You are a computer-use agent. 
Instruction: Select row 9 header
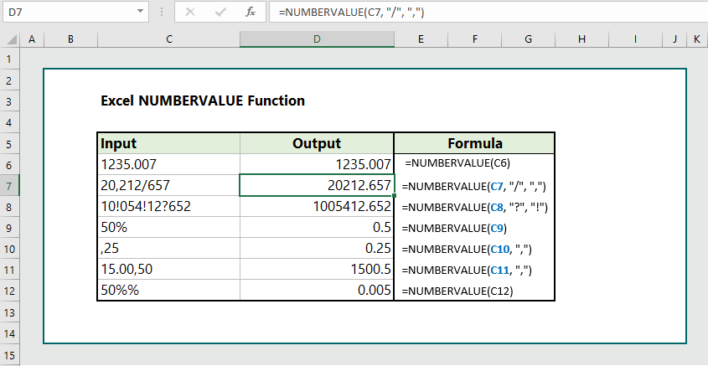10,228
